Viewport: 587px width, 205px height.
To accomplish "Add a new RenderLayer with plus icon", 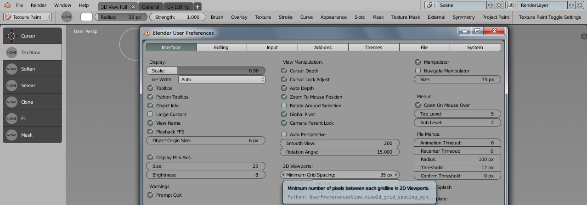I will (571, 6).
